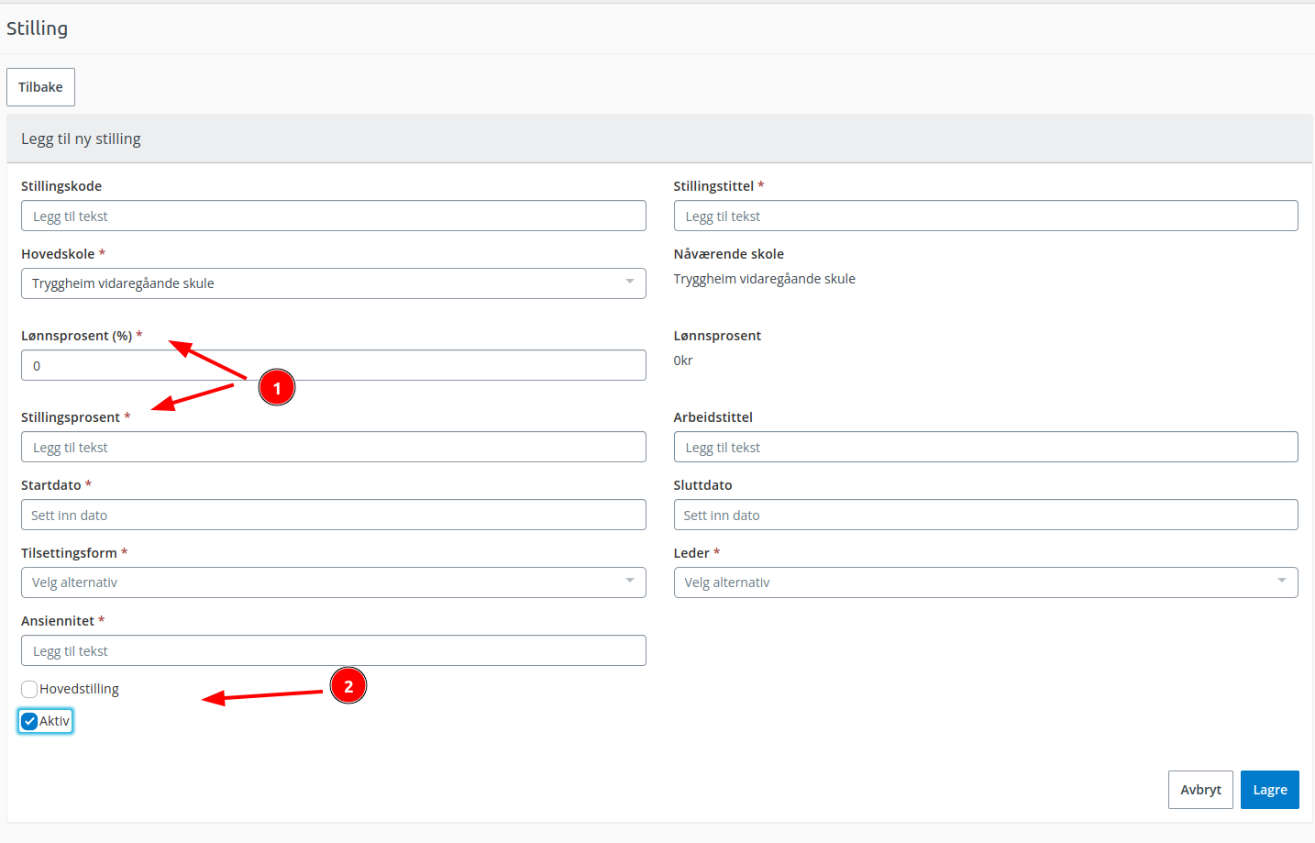
Task: Focus the Stillingsprosent text field
Action: [x=334, y=447]
